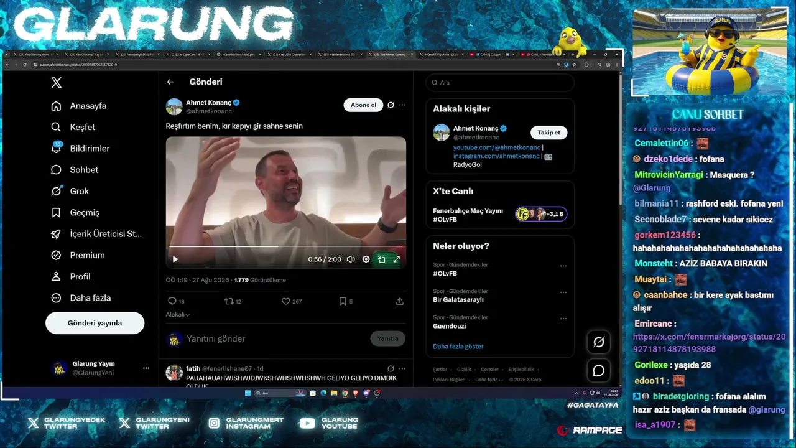Open Profil in the sidebar
The width and height of the screenshot is (796, 448).
click(71, 276)
